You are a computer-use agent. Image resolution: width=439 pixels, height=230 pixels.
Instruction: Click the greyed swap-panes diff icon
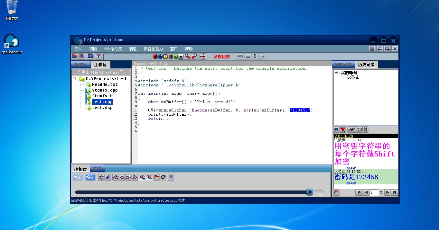pyautogui.click(x=255, y=57)
